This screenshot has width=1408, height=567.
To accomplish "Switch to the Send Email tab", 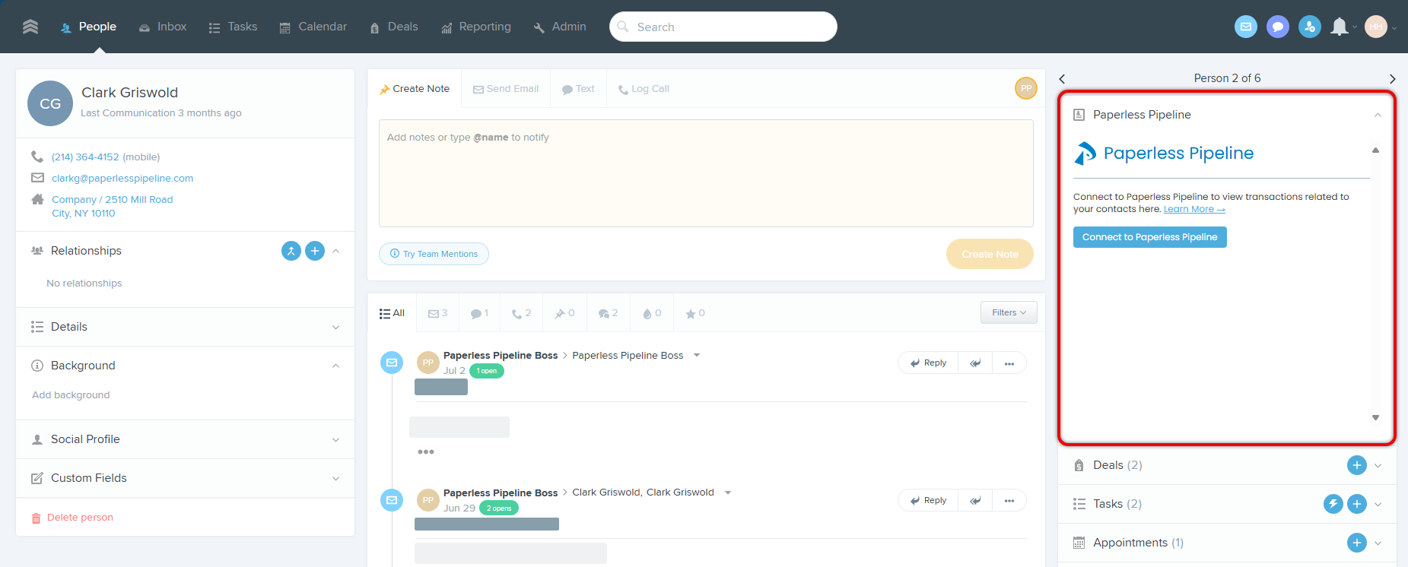I will point(506,89).
